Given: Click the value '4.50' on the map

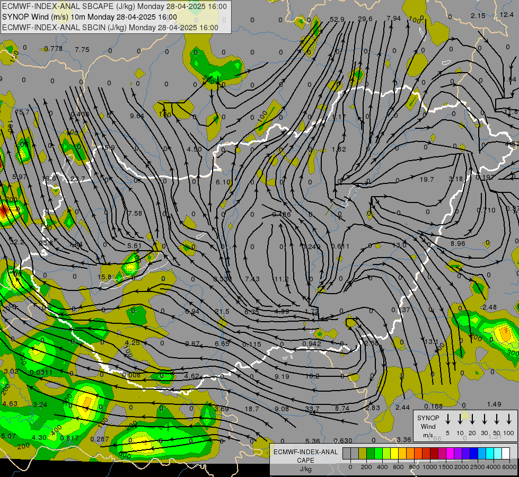Looking at the screenshot, I should point(195,149).
